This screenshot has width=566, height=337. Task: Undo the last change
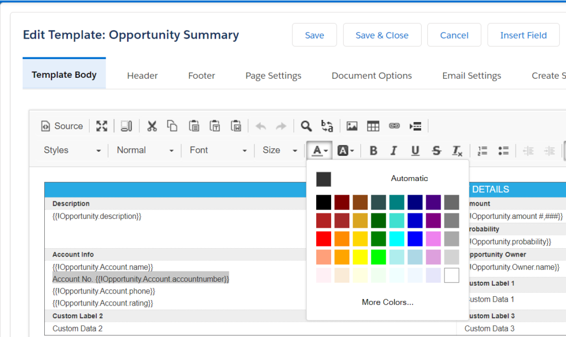click(x=261, y=126)
